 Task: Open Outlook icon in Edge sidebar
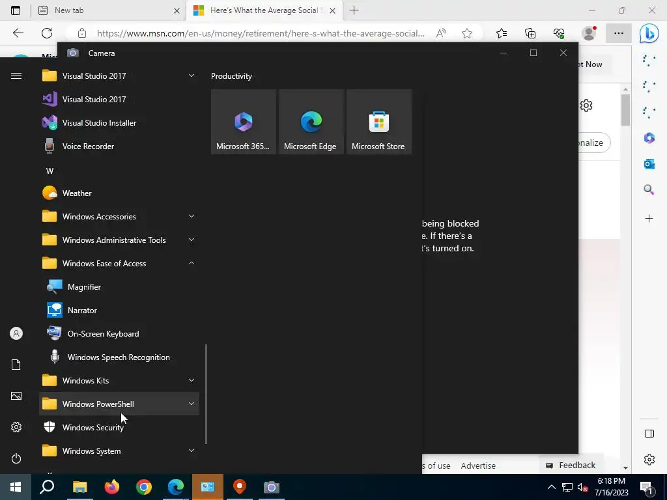[x=649, y=163]
